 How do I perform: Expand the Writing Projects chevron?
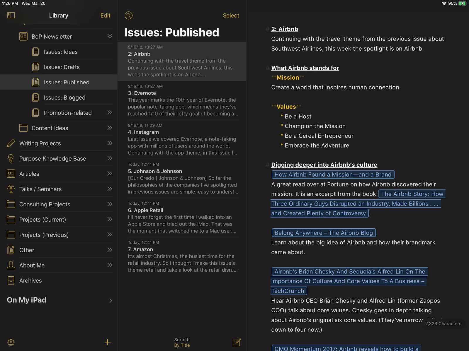110,143
